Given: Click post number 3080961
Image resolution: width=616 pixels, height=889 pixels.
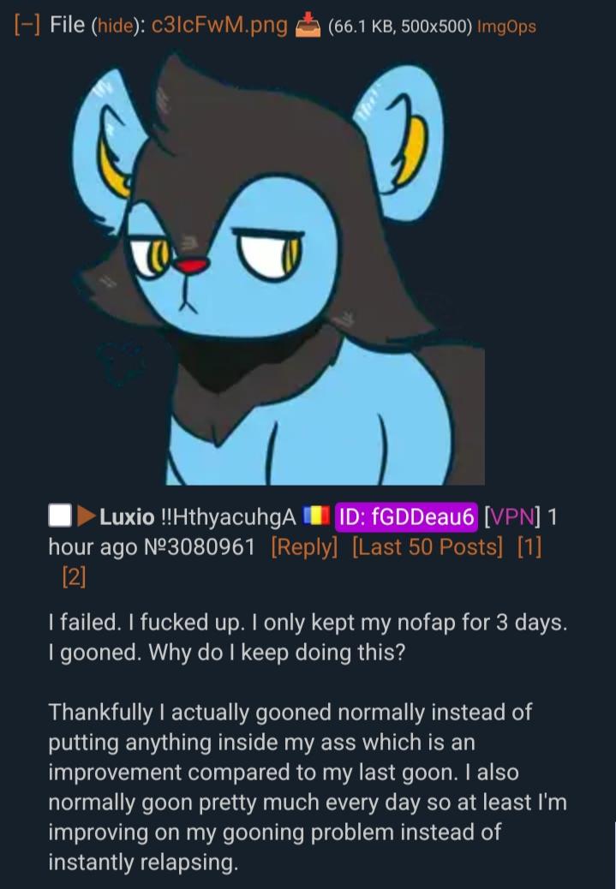Looking at the screenshot, I should coord(200,546).
